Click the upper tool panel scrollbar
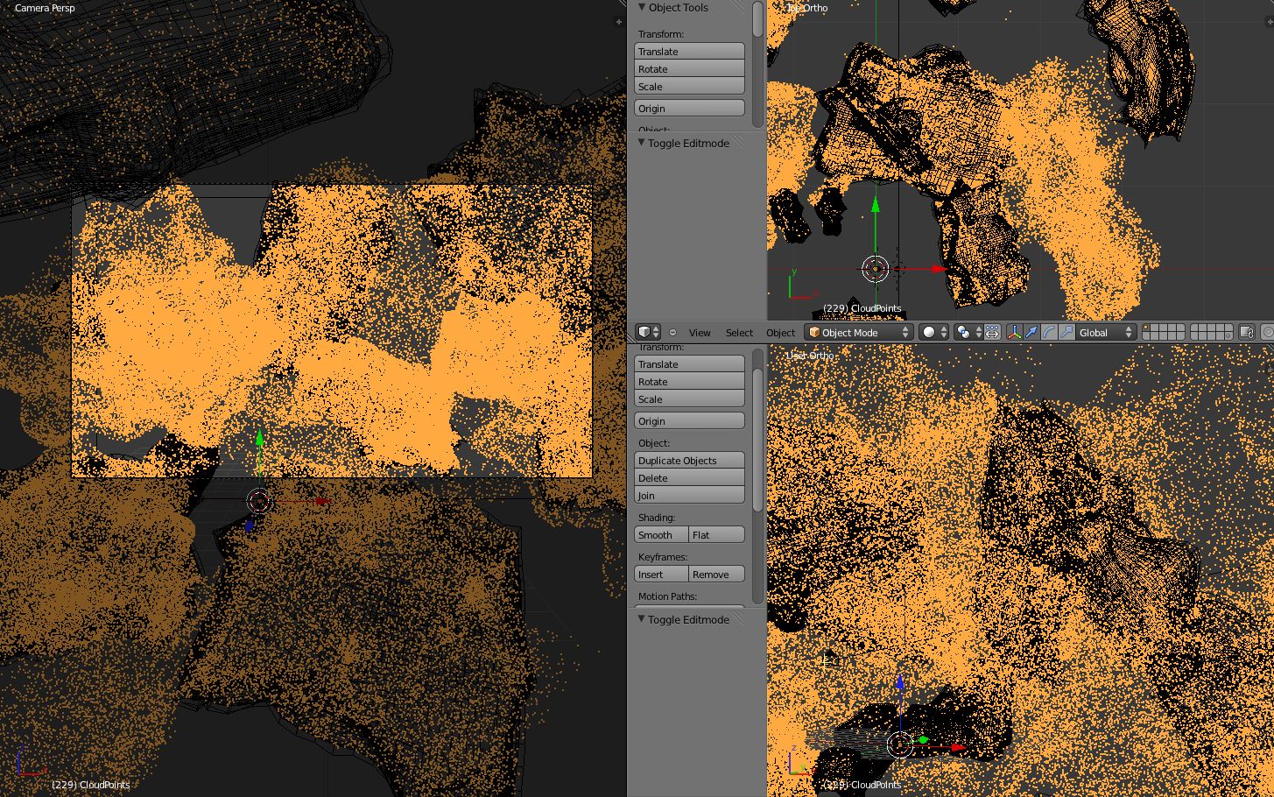The image size is (1274, 797). tap(758, 19)
